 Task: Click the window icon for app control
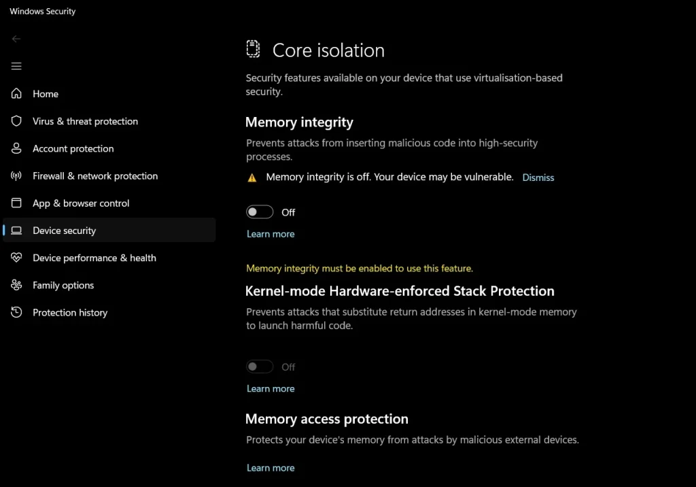click(x=16, y=203)
